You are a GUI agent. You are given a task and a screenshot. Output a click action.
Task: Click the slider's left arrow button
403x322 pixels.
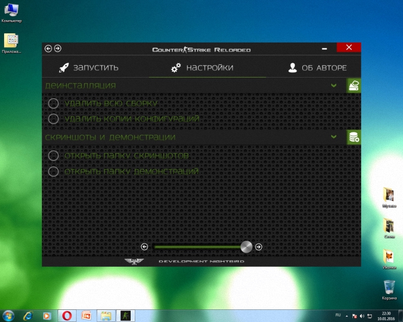tap(145, 247)
